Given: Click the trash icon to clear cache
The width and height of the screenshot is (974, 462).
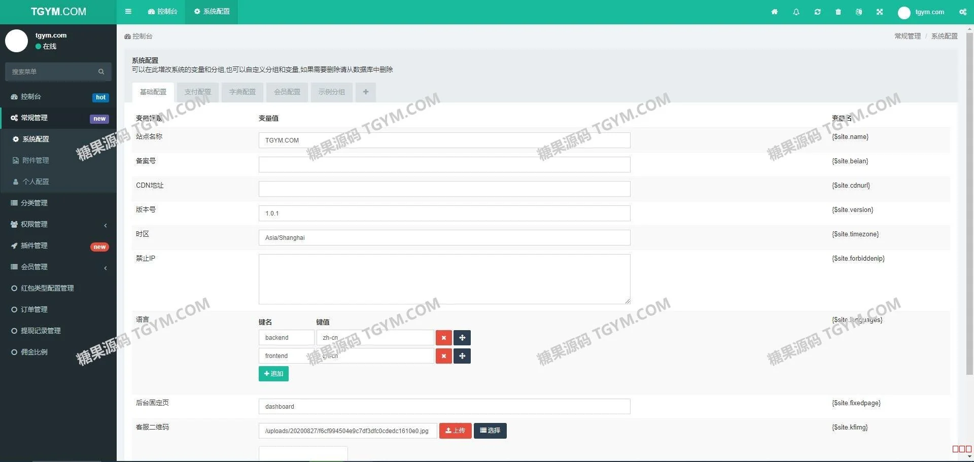Looking at the screenshot, I should pyautogui.click(x=838, y=12).
